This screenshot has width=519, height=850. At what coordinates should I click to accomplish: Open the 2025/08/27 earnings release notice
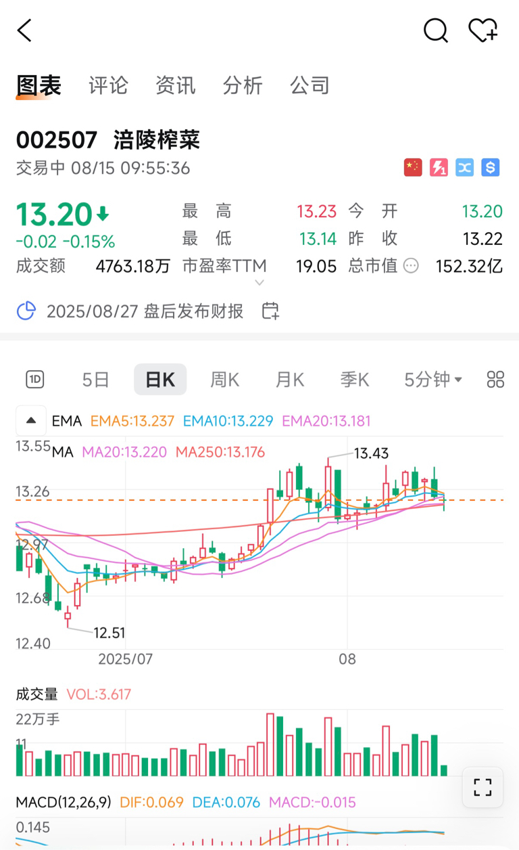pyautogui.click(x=145, y=311)
